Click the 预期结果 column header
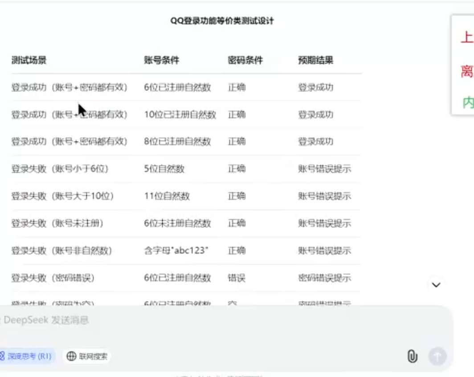Image resolution: width=474 pixels, height=377 pixels. point(315,60)
